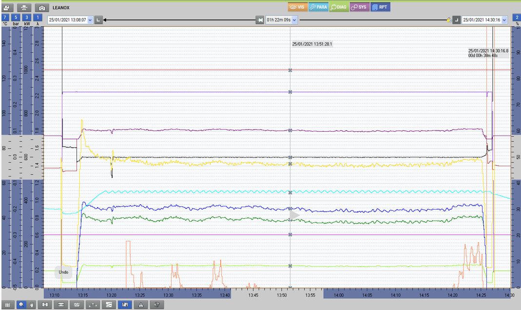The image size is (521, 310).
Task: Open the end date 25/01/2021 14:30:16 dropdown
Action: [x=504, y=20]
